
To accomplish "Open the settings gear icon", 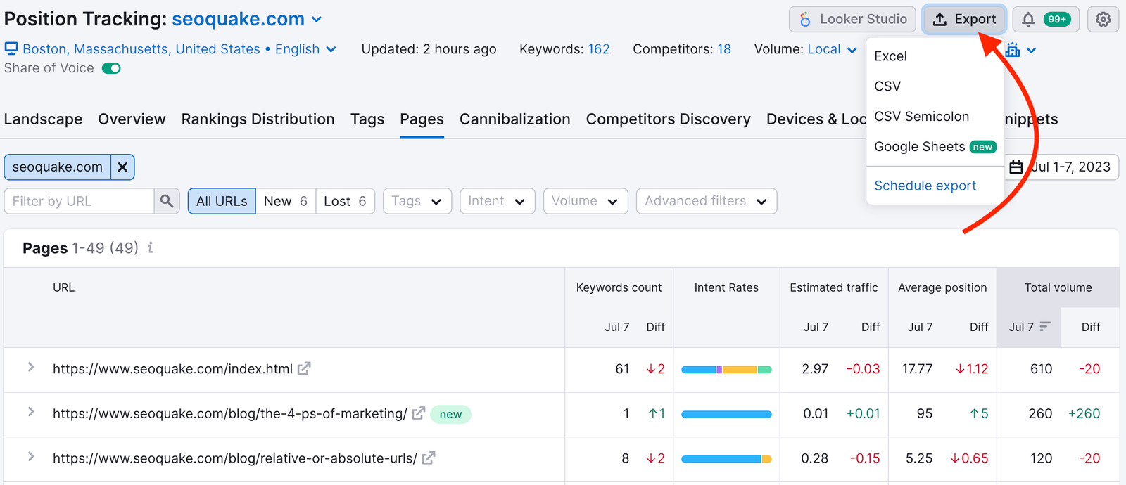I will (1103, 20).
